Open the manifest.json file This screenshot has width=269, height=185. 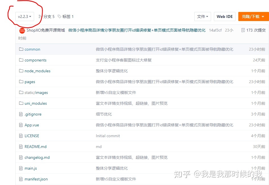[36, 179]
